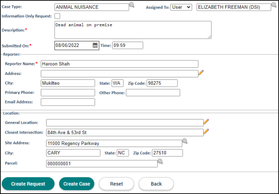Click the Create Case button
The height and width of the screenshot is (194, 279).
[x=77, y=184]
